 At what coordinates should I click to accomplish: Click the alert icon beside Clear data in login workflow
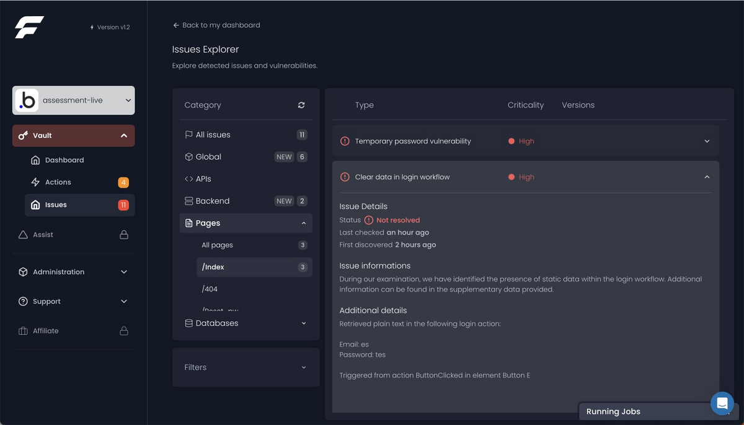click(x=345, y=177)
